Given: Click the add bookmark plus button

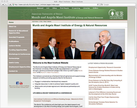Looking at the screenshot, I should point(10,4).
